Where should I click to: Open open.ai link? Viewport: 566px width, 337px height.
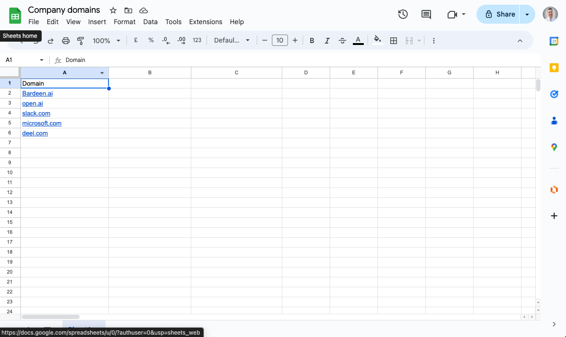coord(33,104)
